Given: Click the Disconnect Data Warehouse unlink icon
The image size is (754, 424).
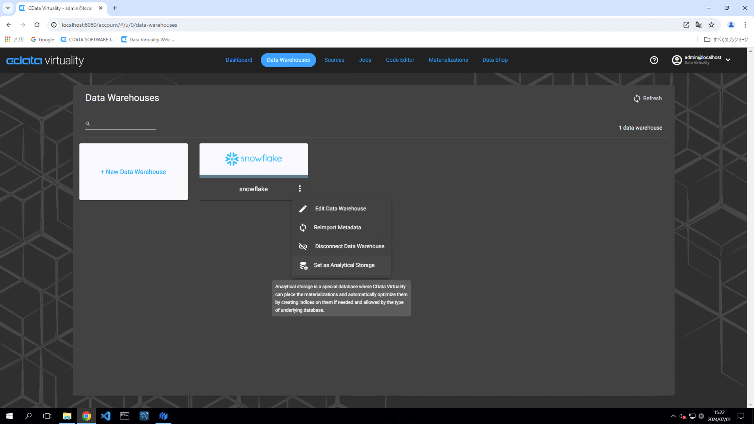Looking at the screenshot, I should point(303,247).
